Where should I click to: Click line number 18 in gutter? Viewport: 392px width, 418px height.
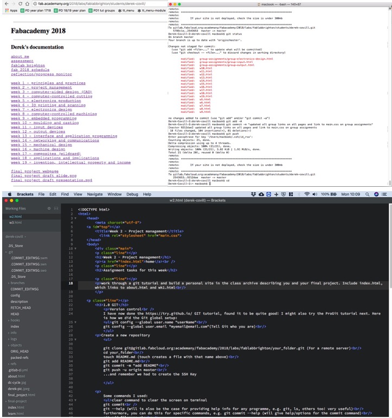pyautogui.click(x=71, y=283)
